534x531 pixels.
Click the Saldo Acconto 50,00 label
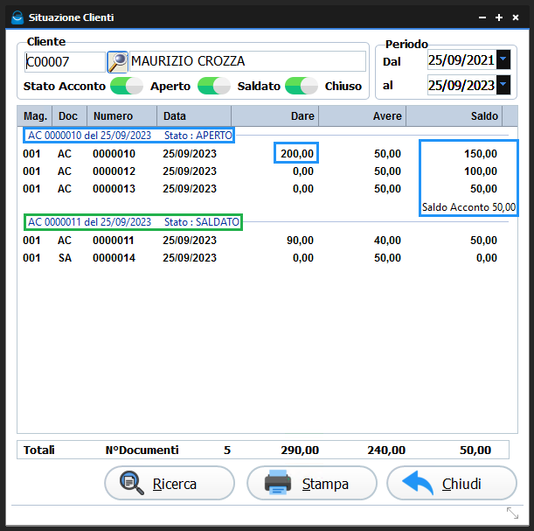pos(468,207)
